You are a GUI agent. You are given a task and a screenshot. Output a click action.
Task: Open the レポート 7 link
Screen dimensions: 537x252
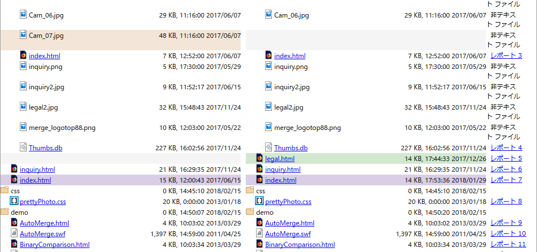point(506,180)
